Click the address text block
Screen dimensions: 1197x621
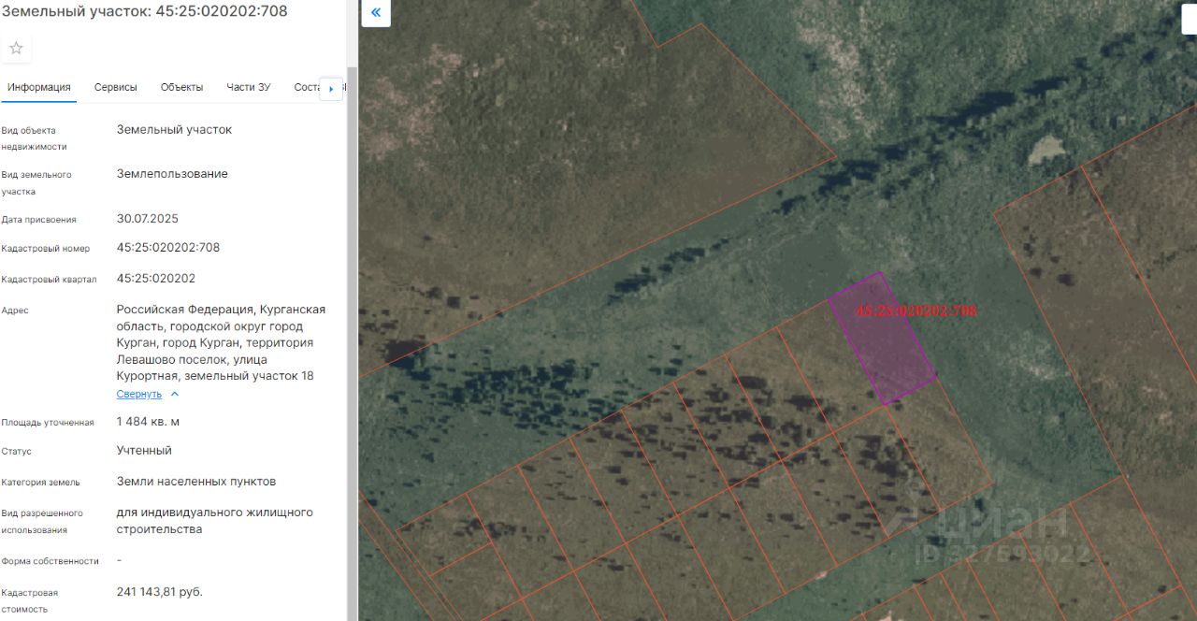point(222,342)
